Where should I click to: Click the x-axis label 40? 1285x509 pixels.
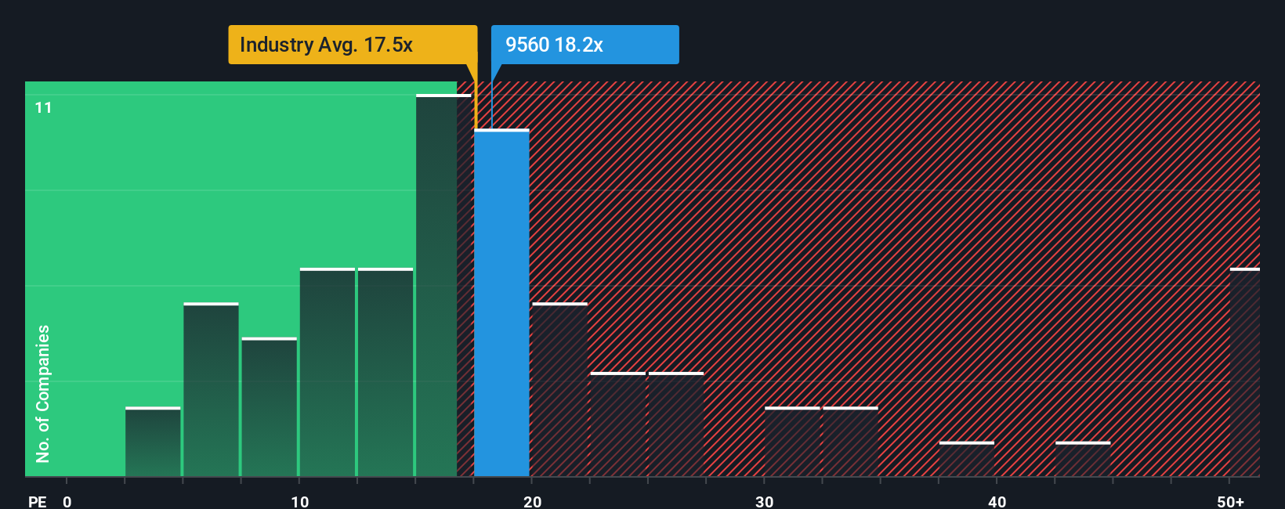pos(997,501)
